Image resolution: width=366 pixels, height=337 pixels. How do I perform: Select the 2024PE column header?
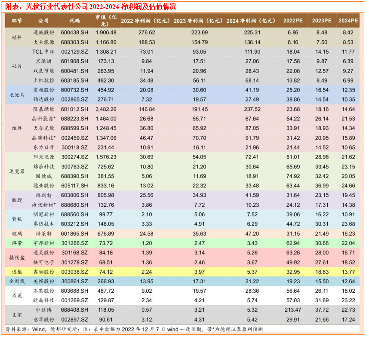click(x=348, y=21)
